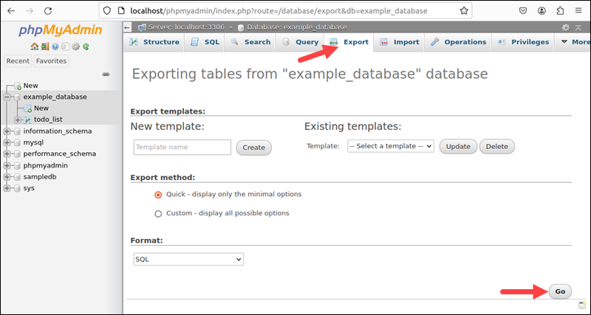Image resolution: width=591 pixels, height=315 pixels.
Task: Bookmark page with the star icon
Action: click(464, 11)
